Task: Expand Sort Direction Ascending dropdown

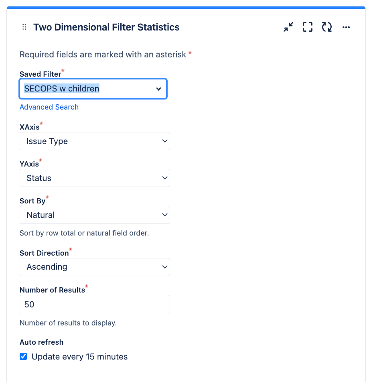Action: click(95, 267)
